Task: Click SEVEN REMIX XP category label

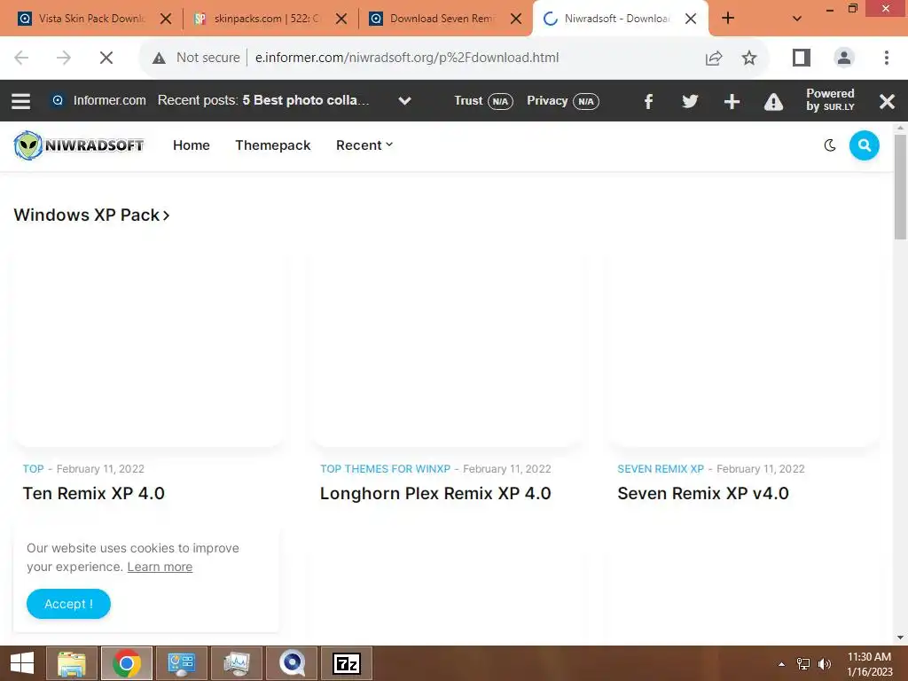Action: [x=660, y=469]
